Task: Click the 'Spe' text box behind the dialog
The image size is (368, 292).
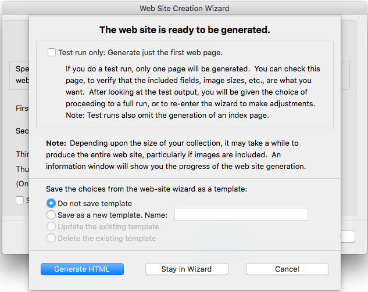Action: [x=22, y=74]
